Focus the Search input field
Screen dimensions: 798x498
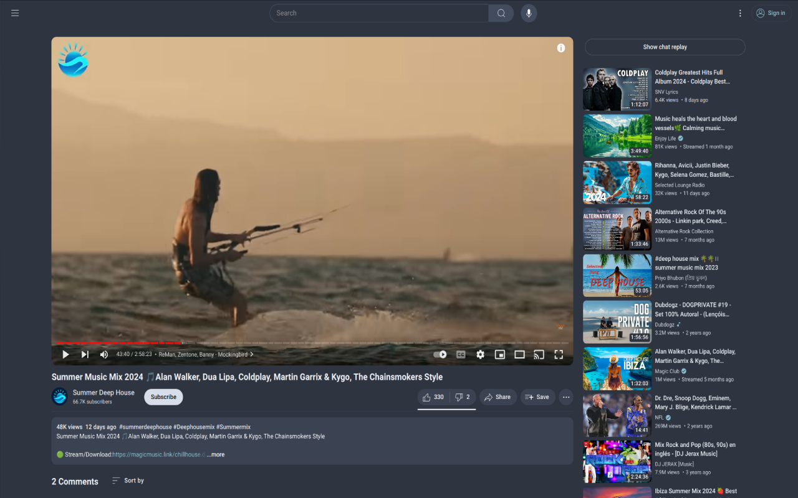coord(379,13)
